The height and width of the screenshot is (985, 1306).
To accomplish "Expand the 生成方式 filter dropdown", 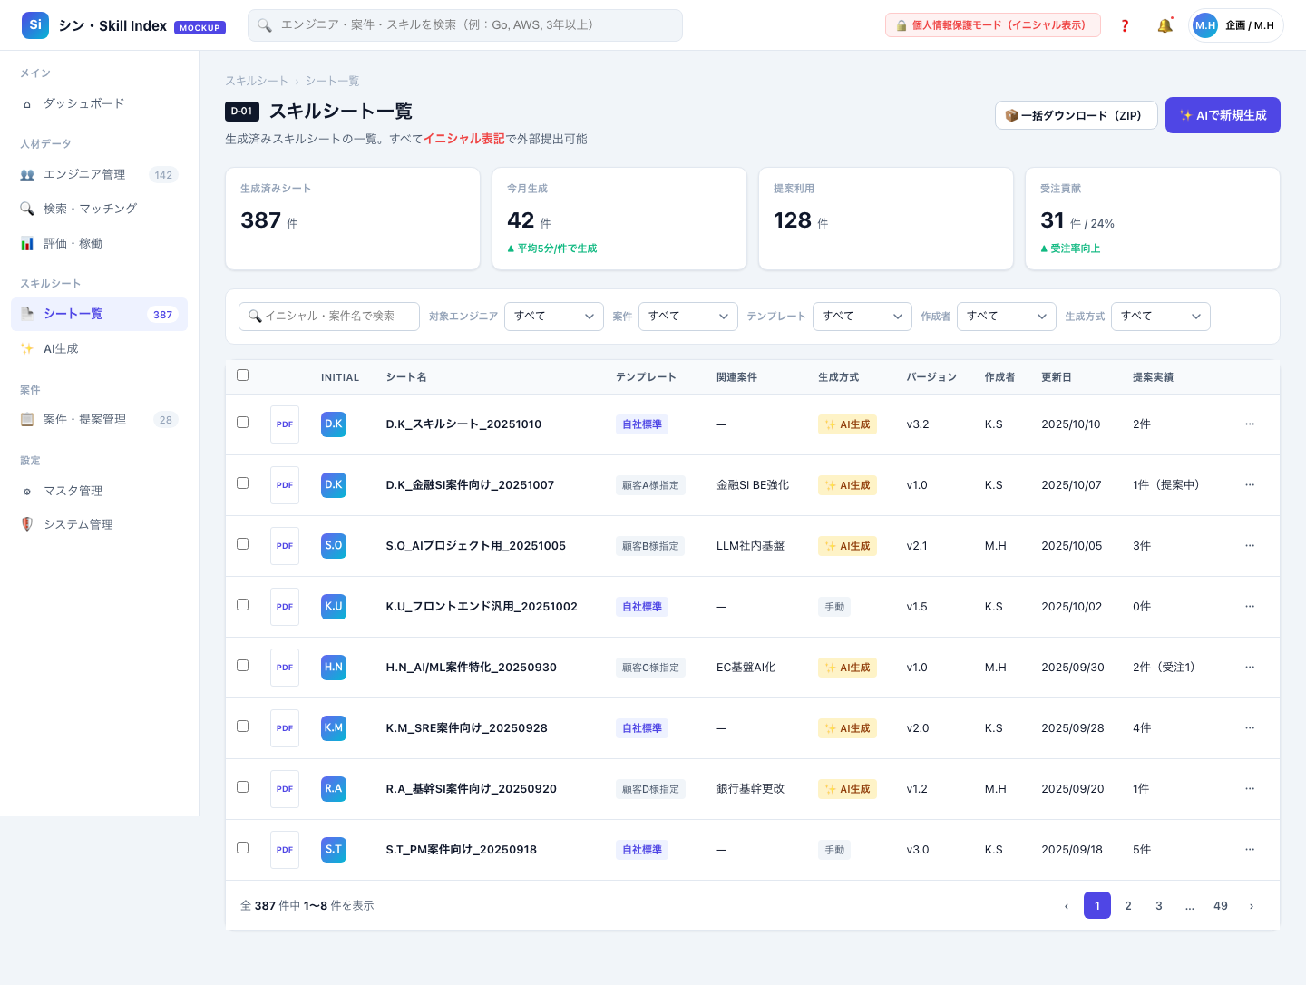I will (x=1161, y=317).
